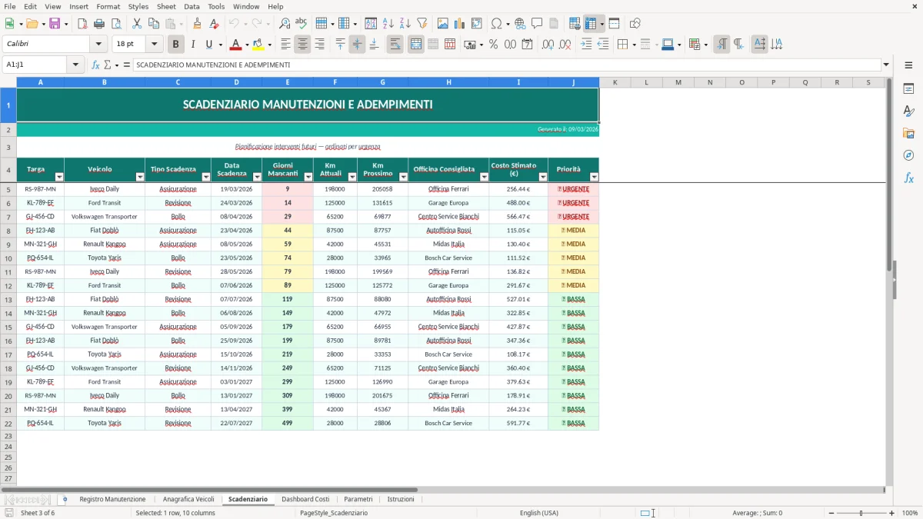The image size is (923, 519).
Task: Format as Percent icon
Action: click(493, 45)
